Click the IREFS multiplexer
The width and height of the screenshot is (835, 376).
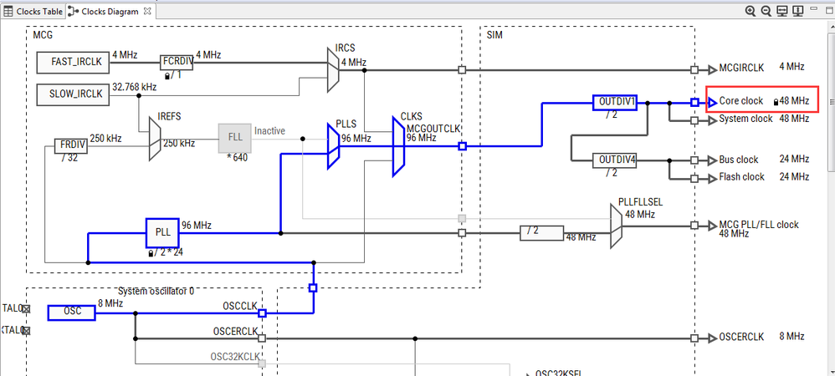154,138
